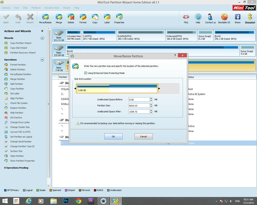
Task: Collapse the Operations section
Action: tap(42, 60)
